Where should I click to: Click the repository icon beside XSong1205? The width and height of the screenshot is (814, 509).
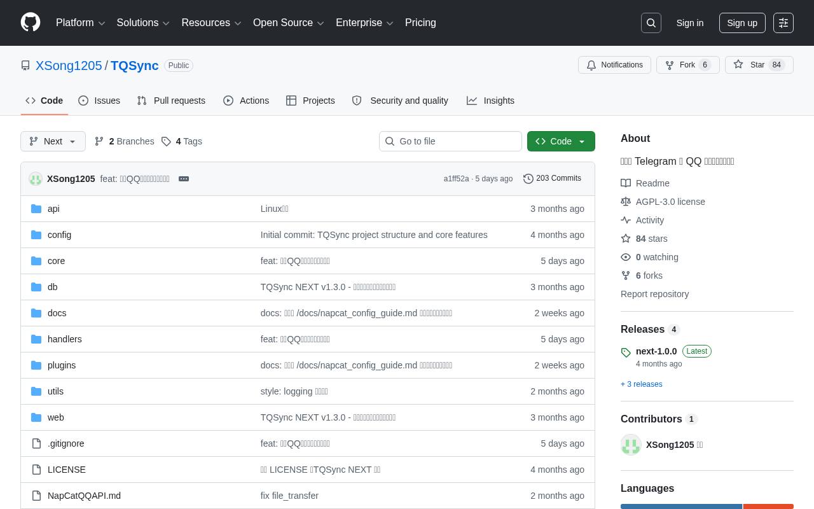click(x=25, y=66)
